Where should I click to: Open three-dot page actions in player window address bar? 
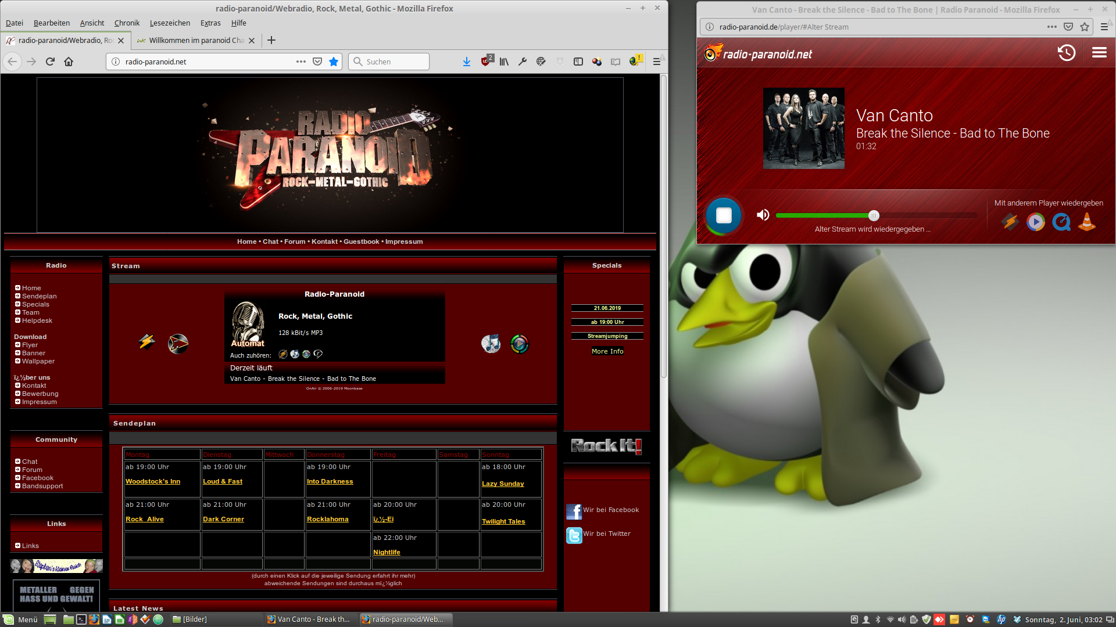point(1052,27)
